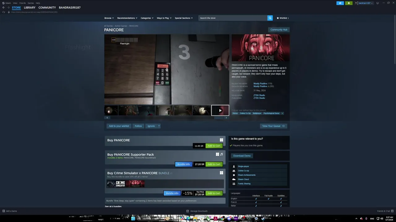The height and width of the screenshot is (222, 396).
Task: Click the magnifier search button
Action: click(270, 18)
